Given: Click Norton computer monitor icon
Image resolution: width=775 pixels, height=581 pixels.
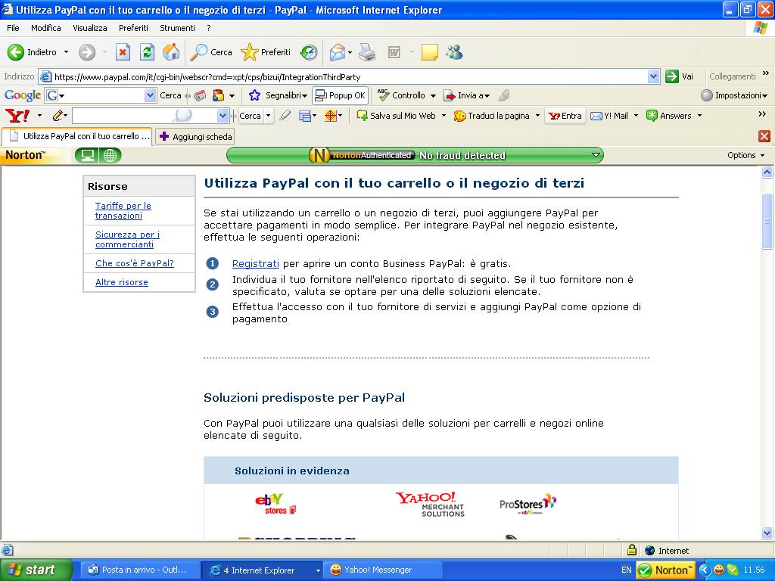Looking at the screenshot, I should coord(87,155).
